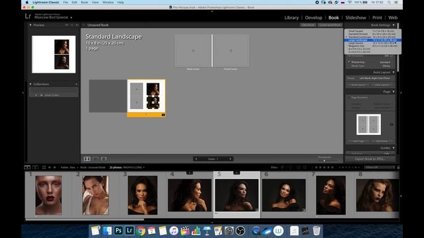Switch to single page view
Image resolution: width=424 pixels, height=238 pixels.
(103, 159)
